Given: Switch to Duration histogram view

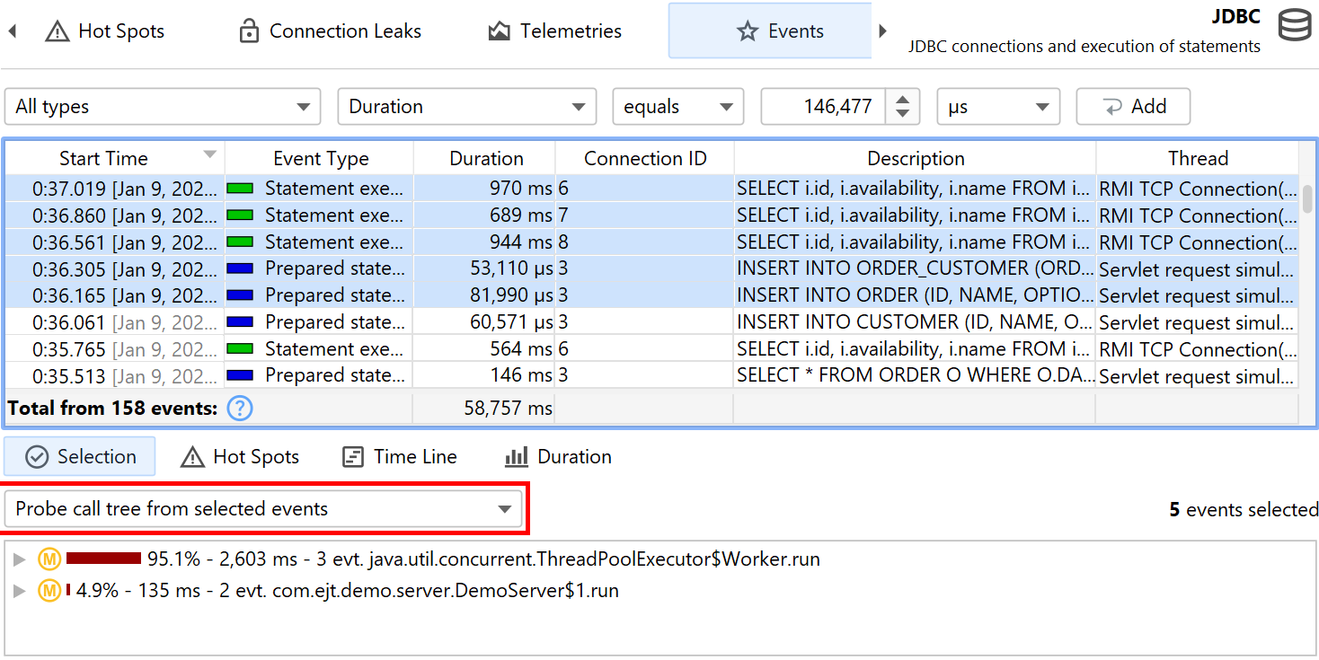Looking at the screenshot, I should 558,457.
